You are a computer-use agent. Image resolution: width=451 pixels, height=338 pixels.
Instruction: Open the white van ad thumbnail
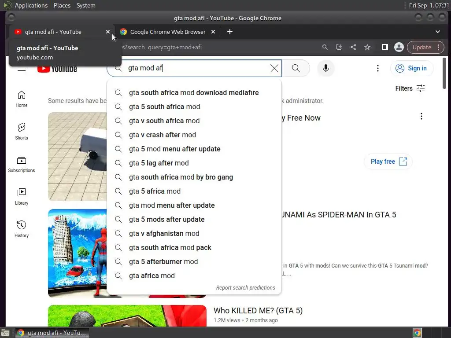78,157
